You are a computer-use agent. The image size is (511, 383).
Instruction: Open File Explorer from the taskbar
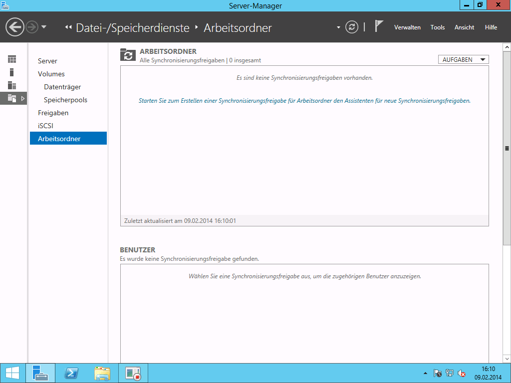click(x=102, y=373)
